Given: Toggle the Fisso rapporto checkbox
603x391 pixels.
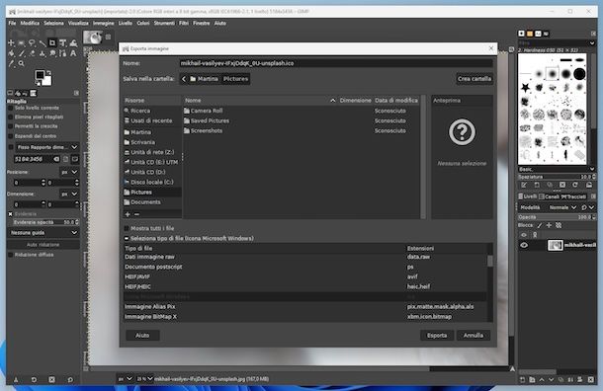Looking at the screenshot, I should [11, 147].
